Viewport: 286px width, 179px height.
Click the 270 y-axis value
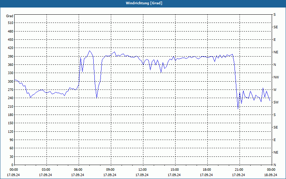pos(11,90)
